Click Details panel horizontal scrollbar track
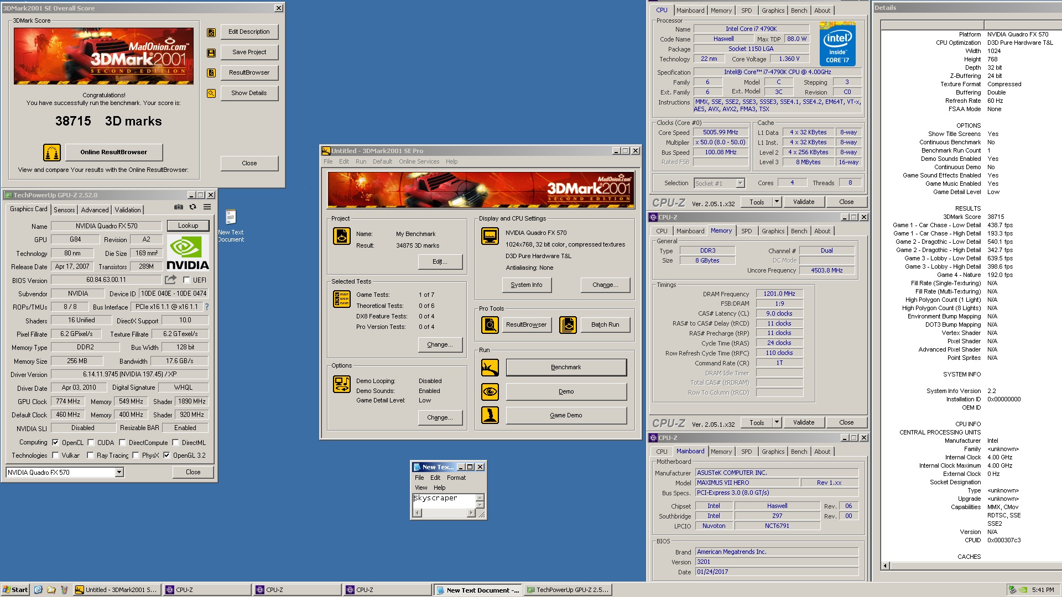 click(975, 566)
